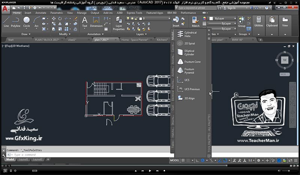Toggle clean screen in status bar
Image resolution: width=300 pixels, height=175 pixels.
pos(290,160)
